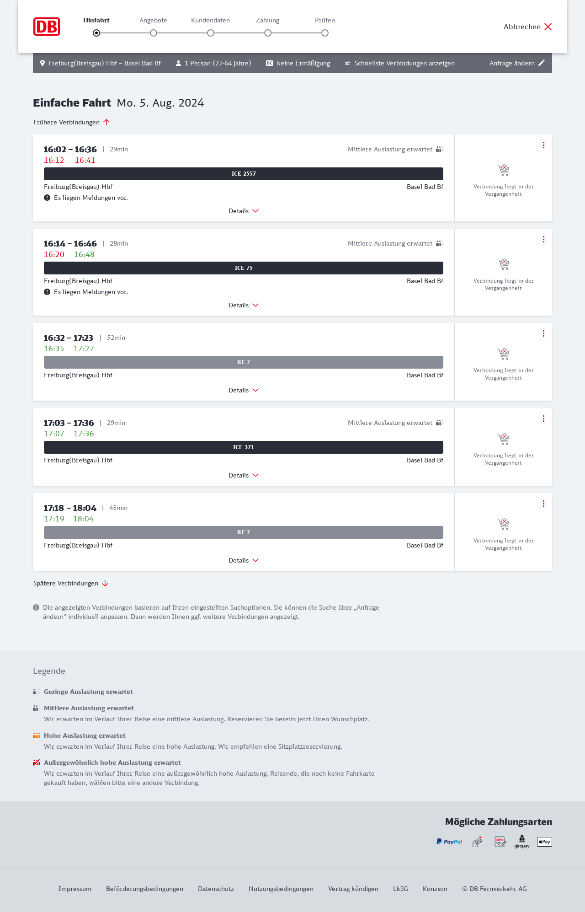Image resolution: width=585 pixels, height=912 pixels.
Task: Expand Details of the 17:18 RE 7 connection
Action: (x=244, y=560)
